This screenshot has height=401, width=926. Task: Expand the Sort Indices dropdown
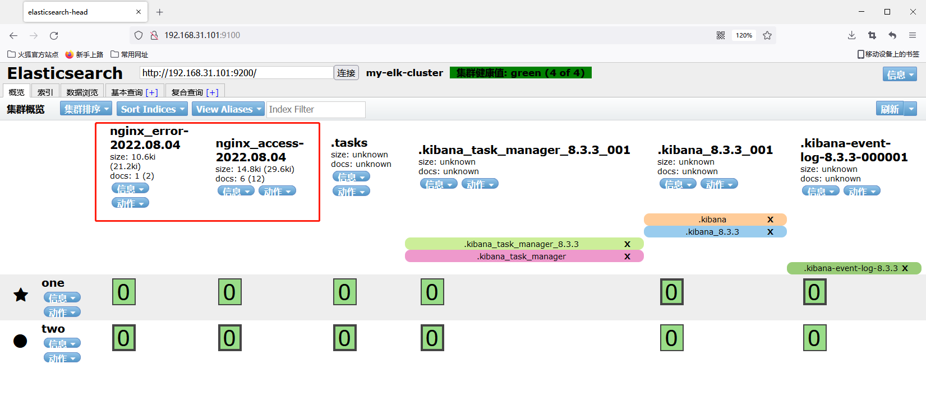153,109
